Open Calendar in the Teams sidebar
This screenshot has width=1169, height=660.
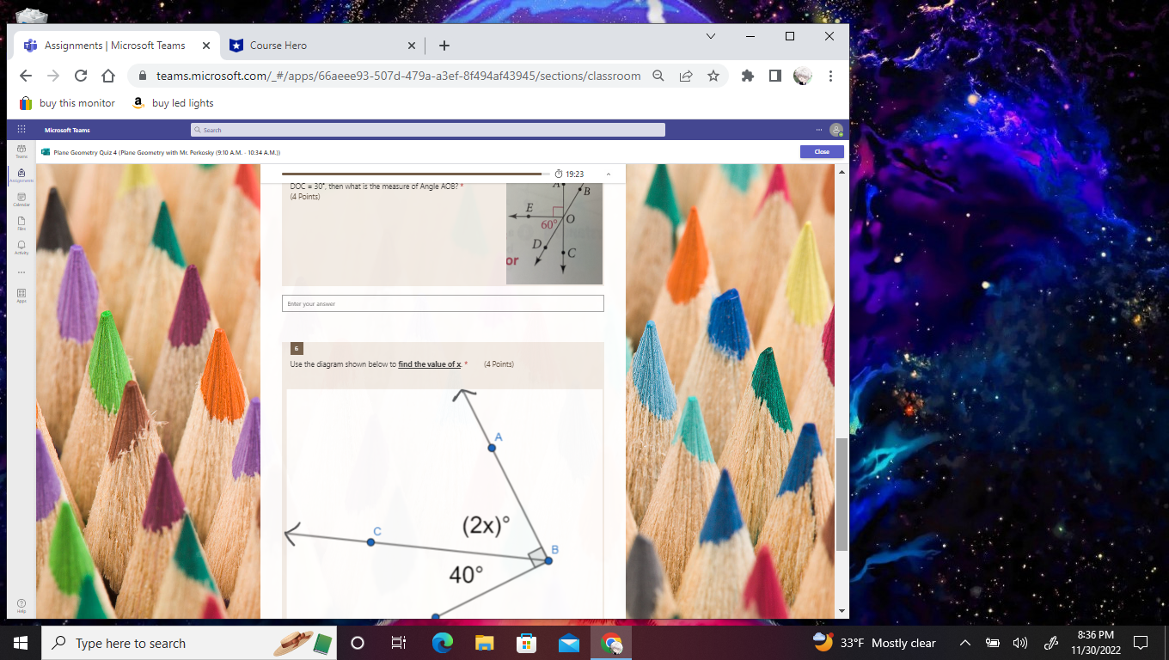pyautogui.click(x=21, y=199)
